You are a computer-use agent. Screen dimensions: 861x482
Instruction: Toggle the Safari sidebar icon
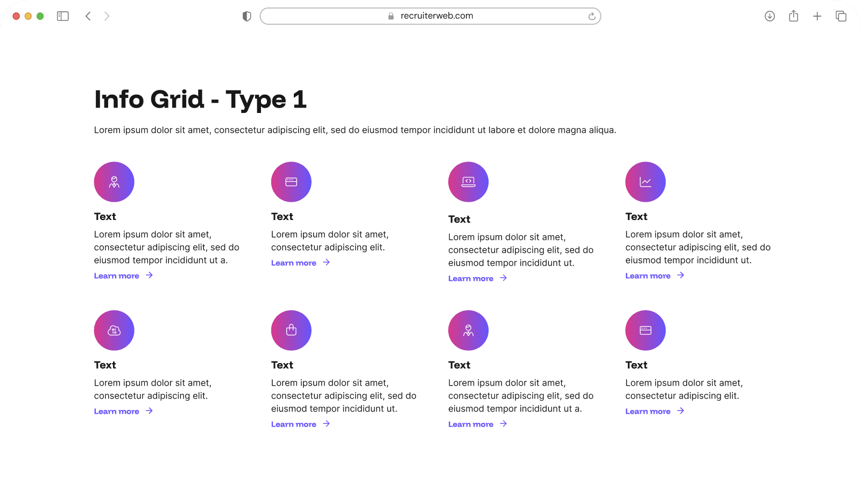click(x=62, y=16)
